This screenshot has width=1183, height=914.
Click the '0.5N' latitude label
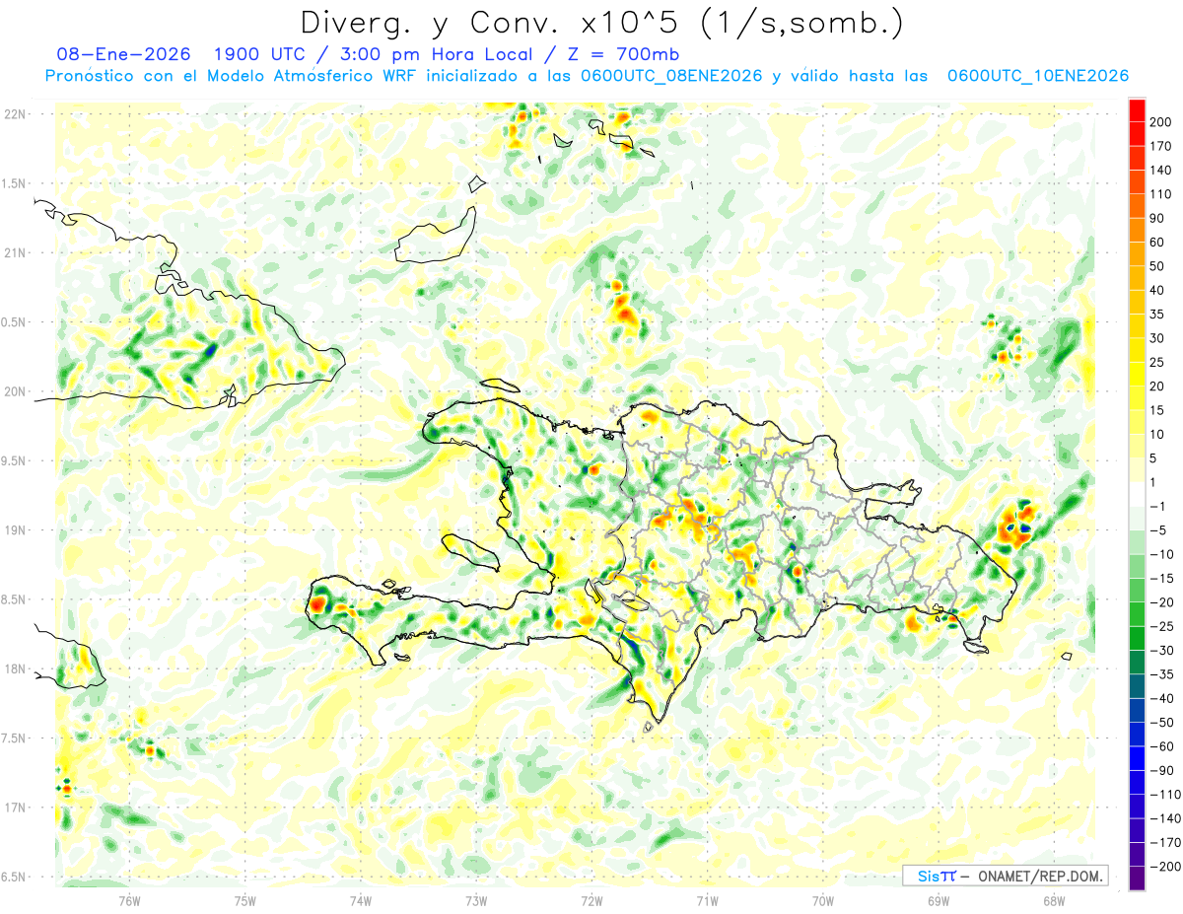coord(15,322)
